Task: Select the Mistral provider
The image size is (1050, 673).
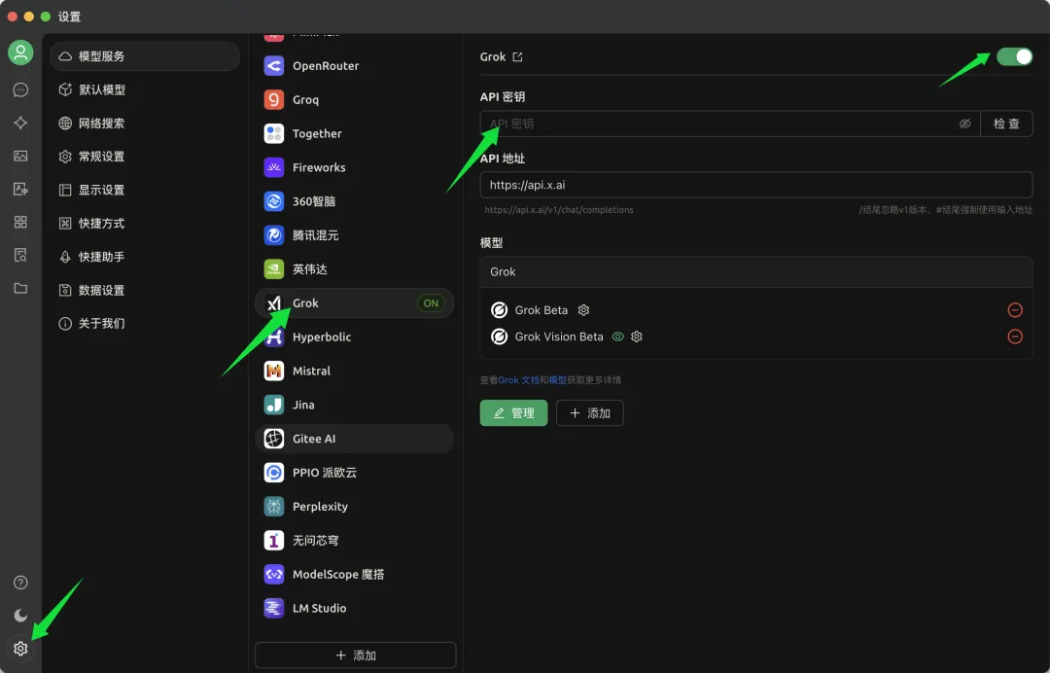Action: click(x=354, y=371)
